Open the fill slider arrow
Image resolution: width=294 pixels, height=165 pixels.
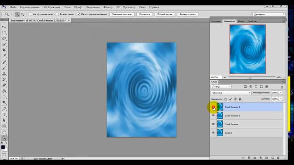coord(281,99)
